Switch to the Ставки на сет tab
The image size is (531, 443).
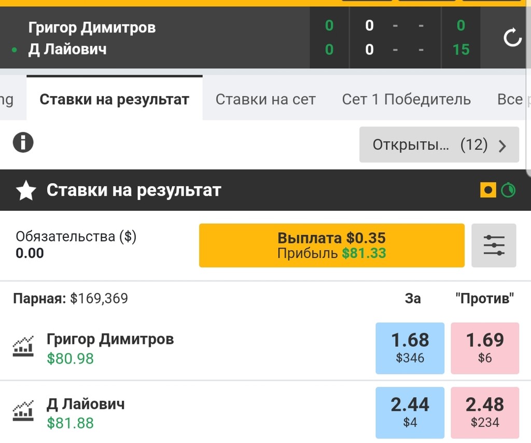click(x=265, y=99)
